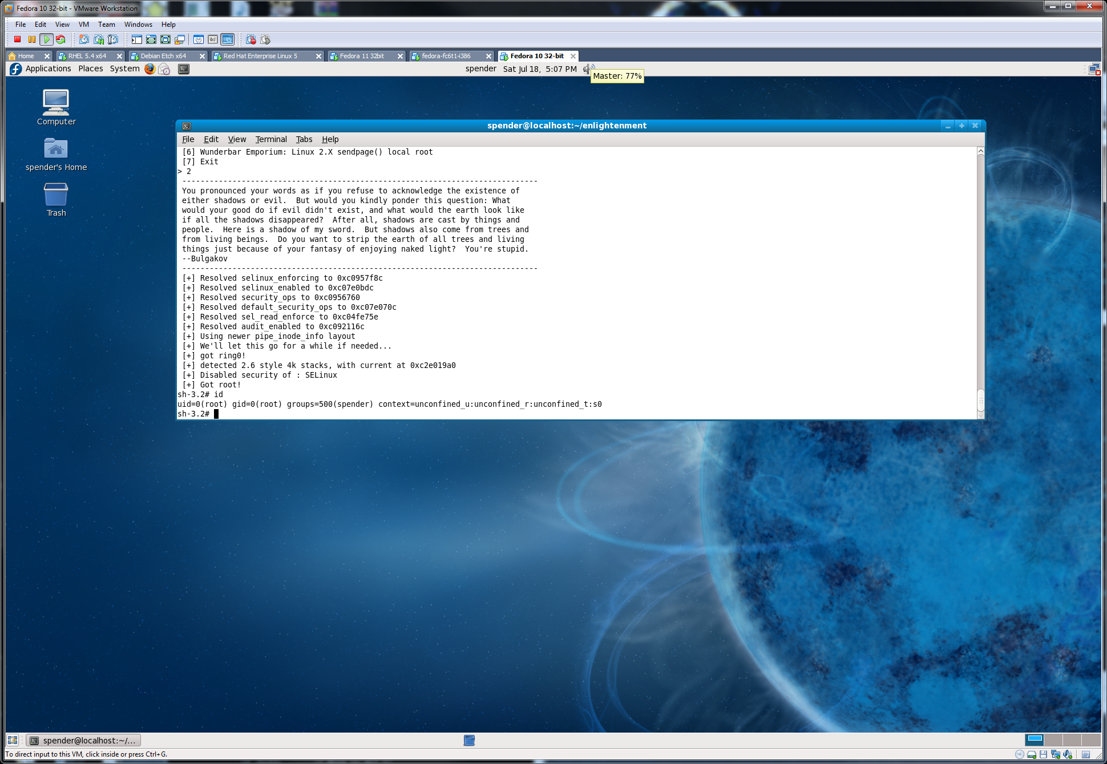Show the VM summary view icon
The image size is (1107, 764).
point(199,39)
